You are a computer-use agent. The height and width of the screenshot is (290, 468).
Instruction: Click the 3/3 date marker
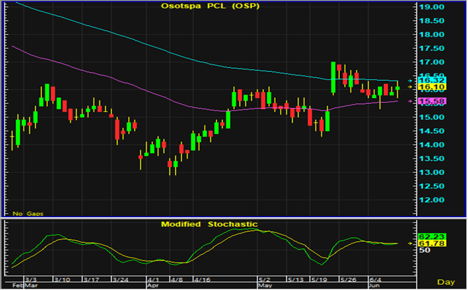31,280
